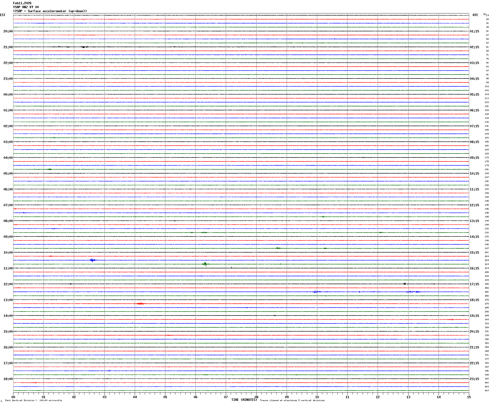The width and height of the screenshot is (490, 404).
Task: Click the blue burst between minutes 2 and 3
Action: (92, 260)
